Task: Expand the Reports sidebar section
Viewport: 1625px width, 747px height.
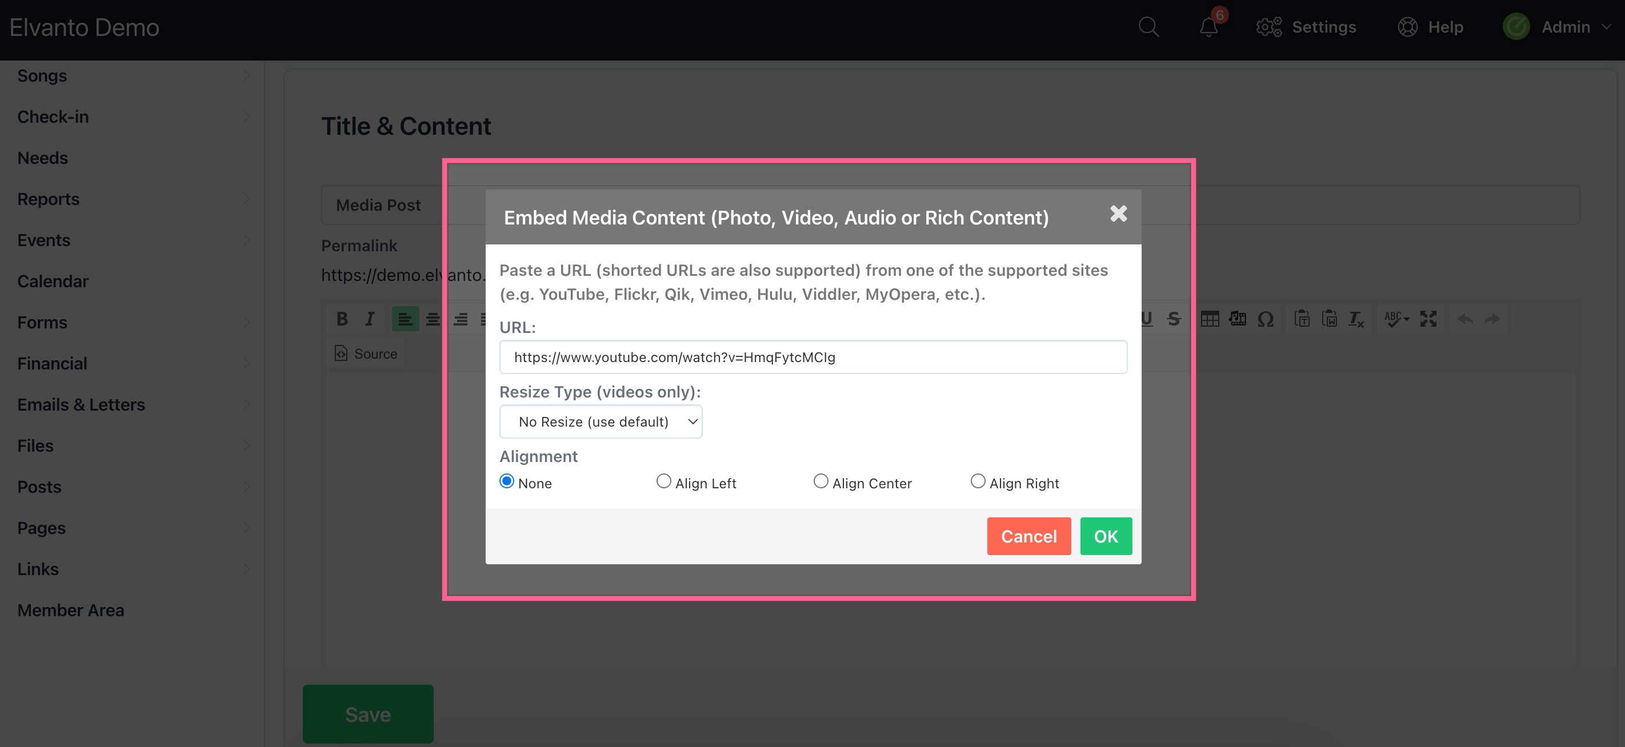Action: tap(48, 199)
